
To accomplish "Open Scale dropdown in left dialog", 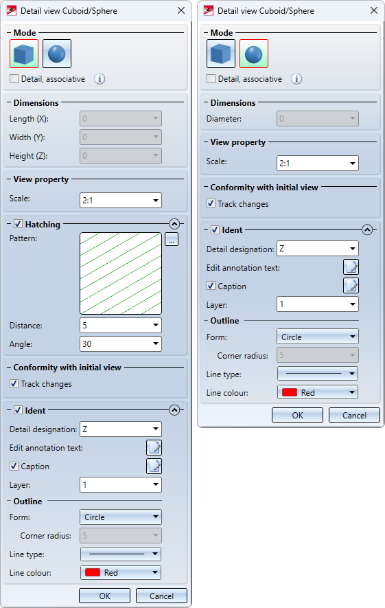I will click(121, 201).
